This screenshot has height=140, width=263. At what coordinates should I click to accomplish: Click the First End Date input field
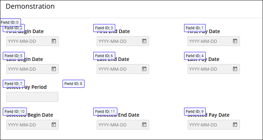click(x=118, y=41)
